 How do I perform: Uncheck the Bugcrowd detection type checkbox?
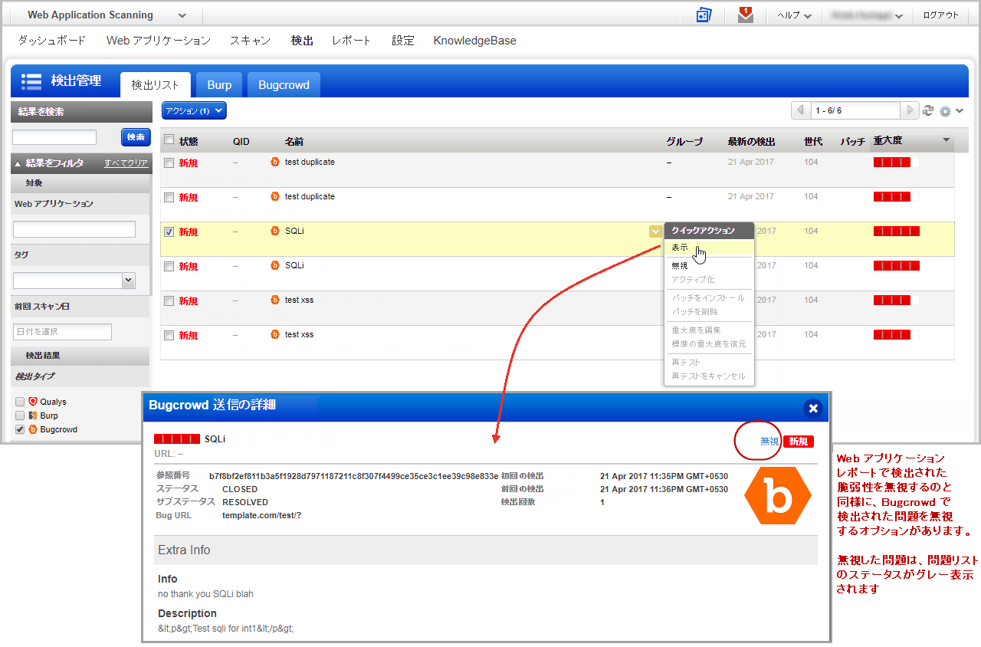19,429
